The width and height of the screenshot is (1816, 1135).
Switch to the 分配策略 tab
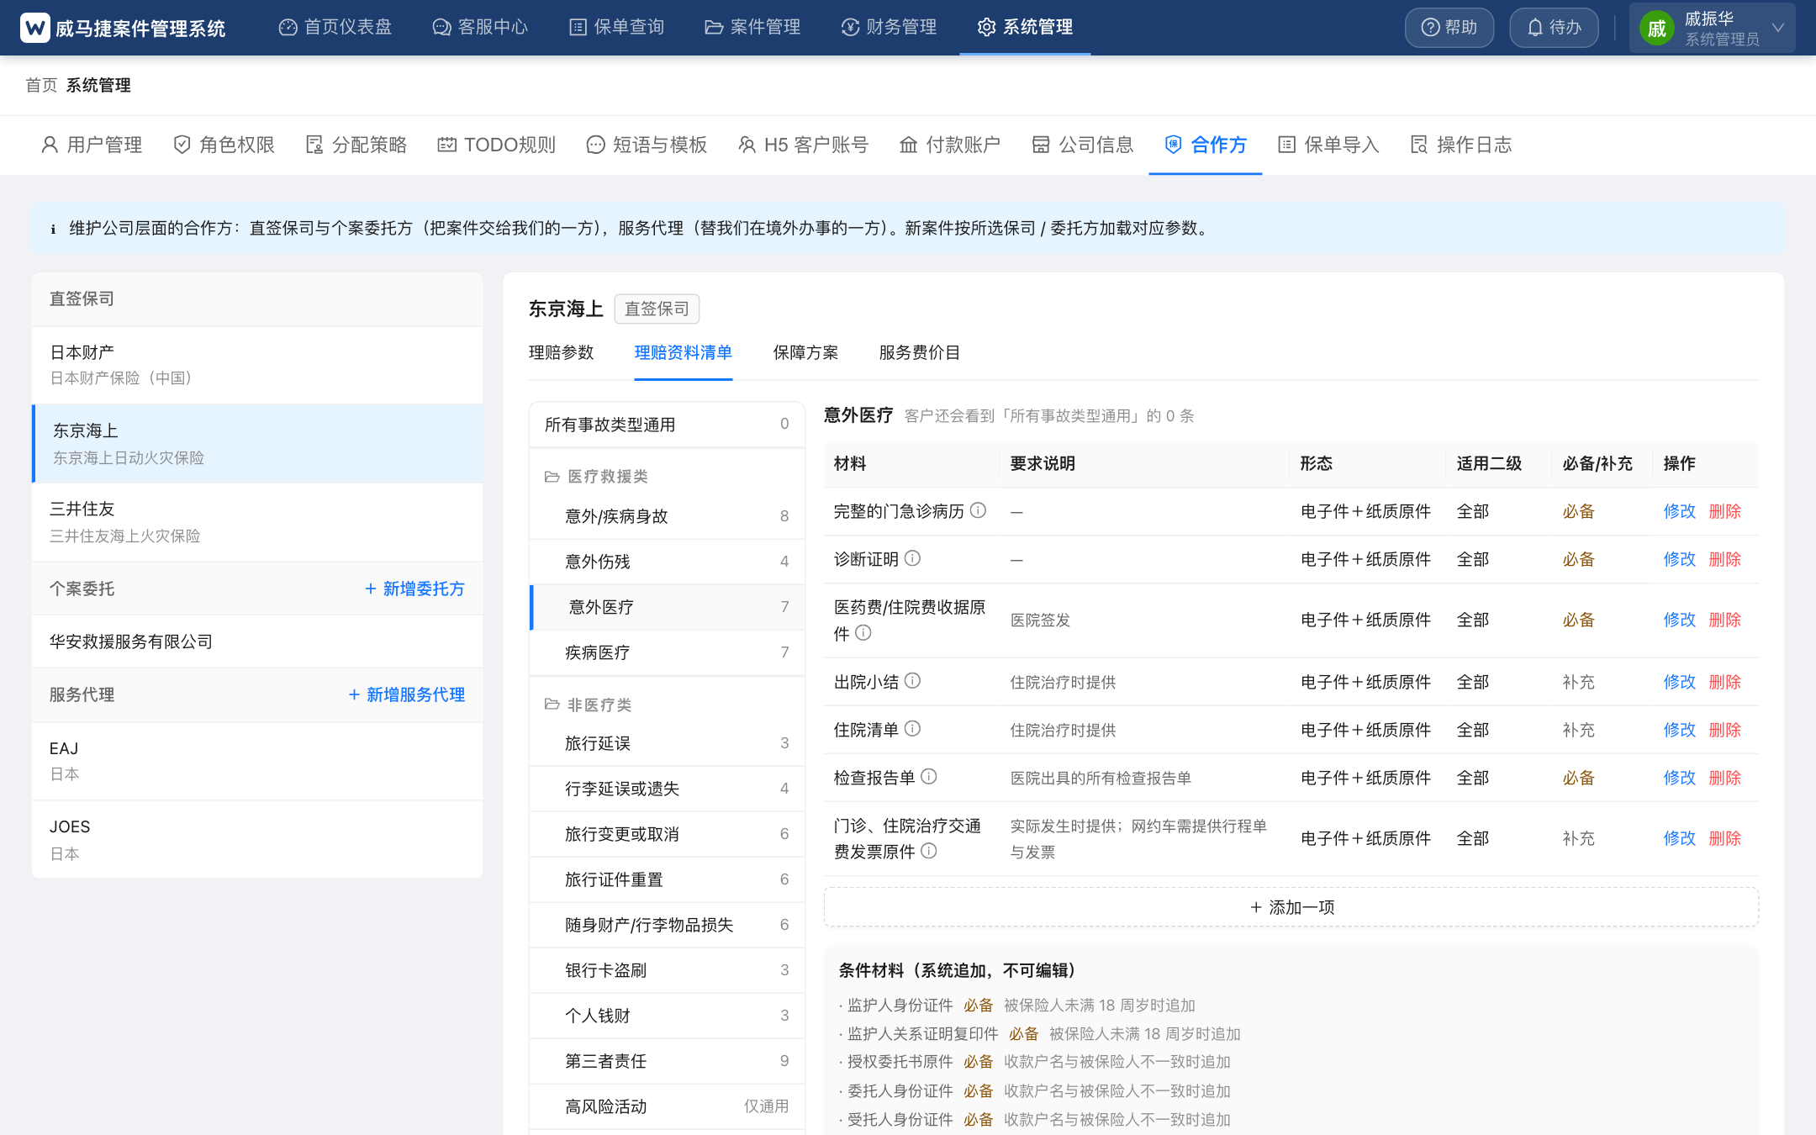(x=356, y=145)
